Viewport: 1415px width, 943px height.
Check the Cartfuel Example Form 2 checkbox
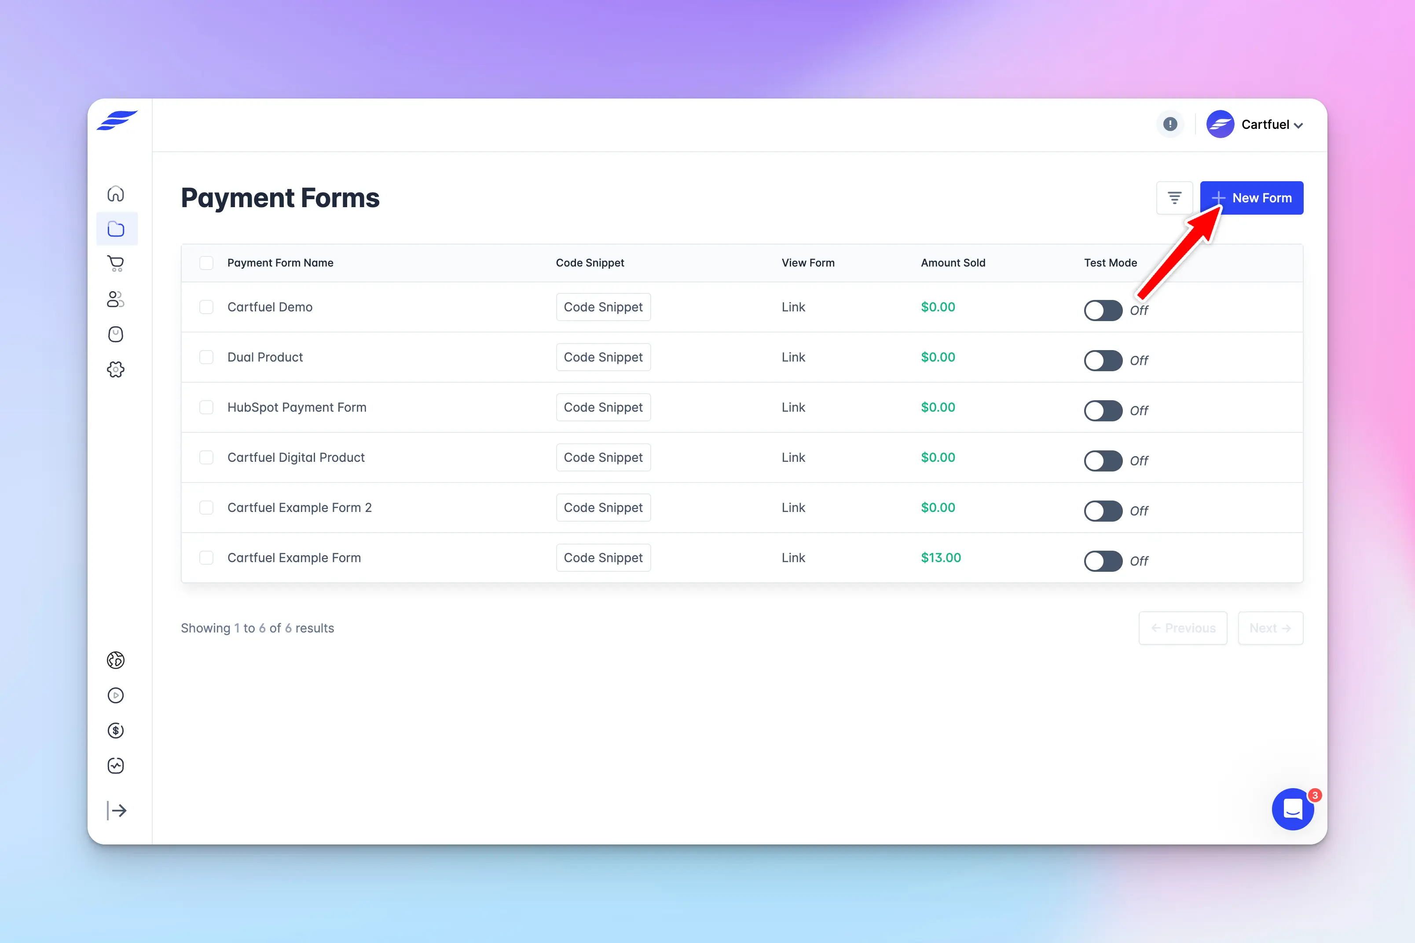(x=206, y=508)
